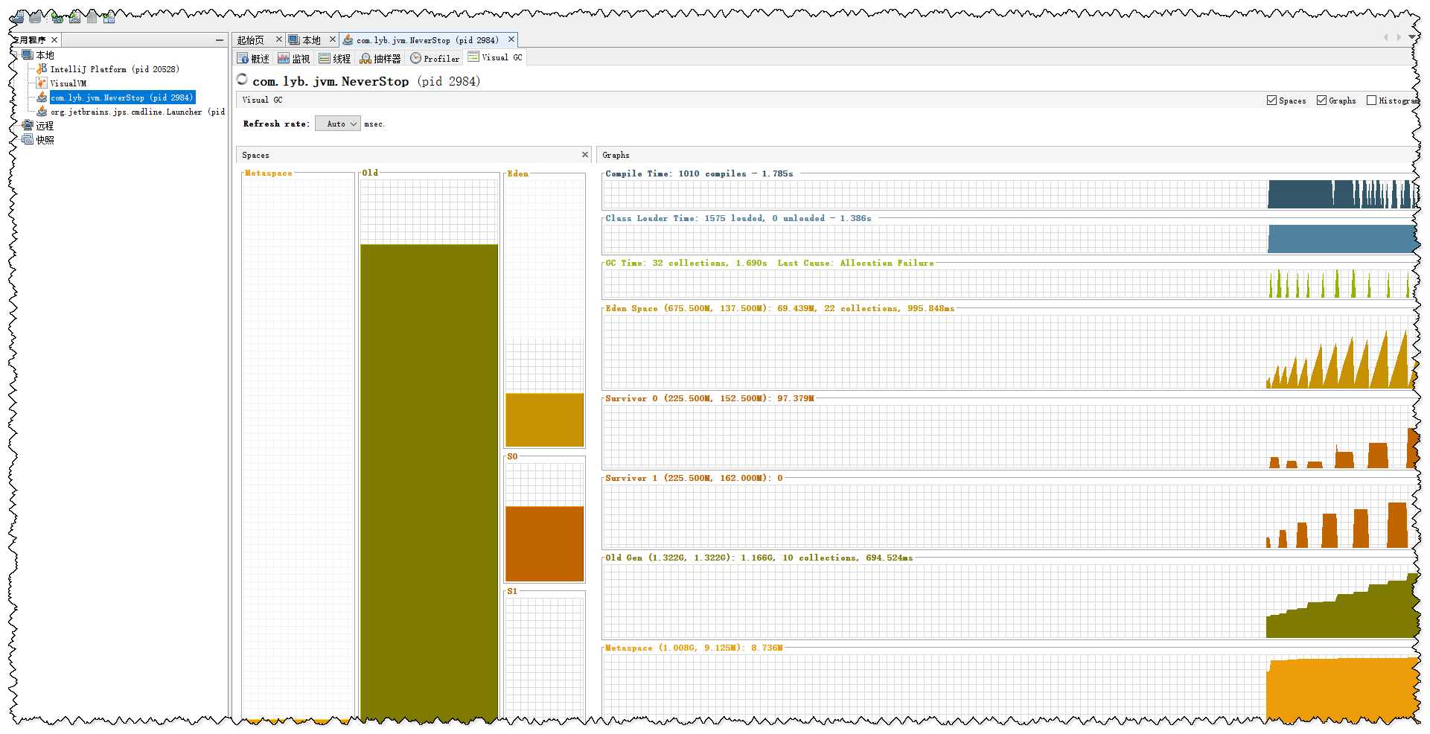
Task: Click the 'Graphs' panel header text
Action: pos(616,155)
